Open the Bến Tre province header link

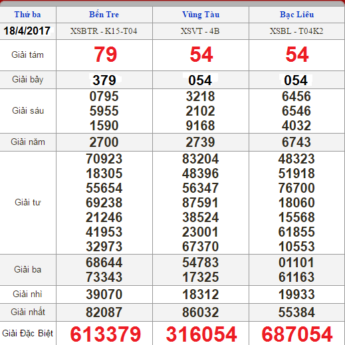pyautogui.click(x=104, y=15)
